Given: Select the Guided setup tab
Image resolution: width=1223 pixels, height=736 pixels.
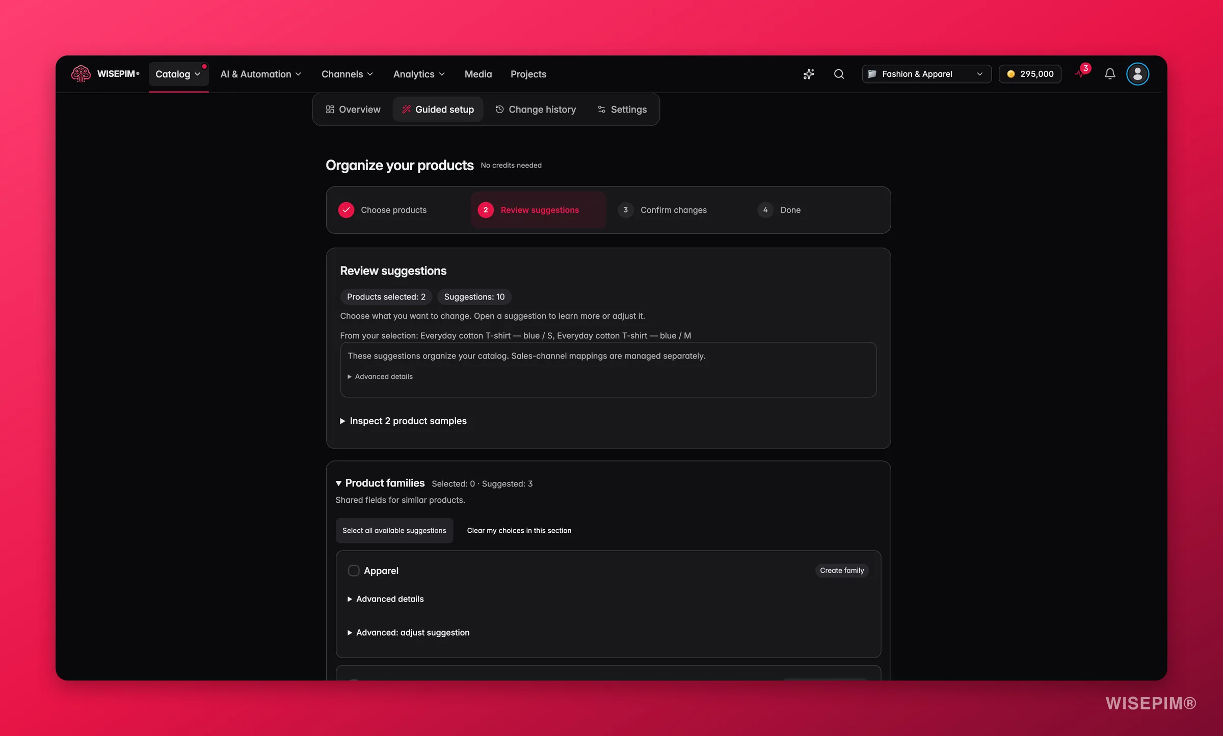Looking at the screenshot, I should pyautogui.click(x=438, y=110).
